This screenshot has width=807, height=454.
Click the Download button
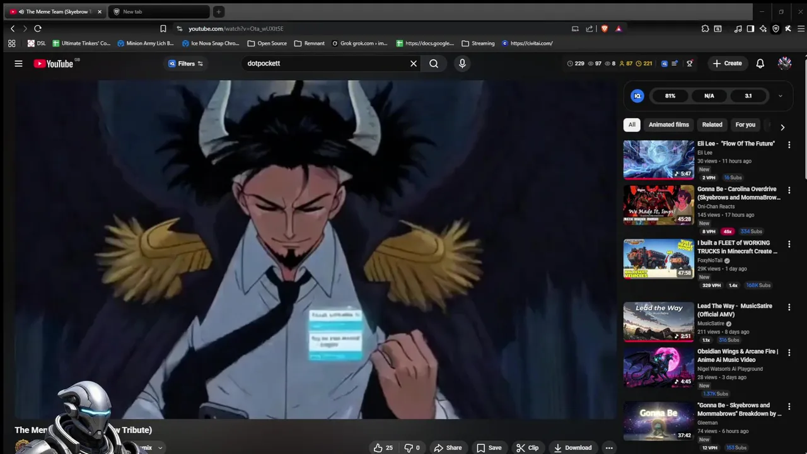coord(572,448)
